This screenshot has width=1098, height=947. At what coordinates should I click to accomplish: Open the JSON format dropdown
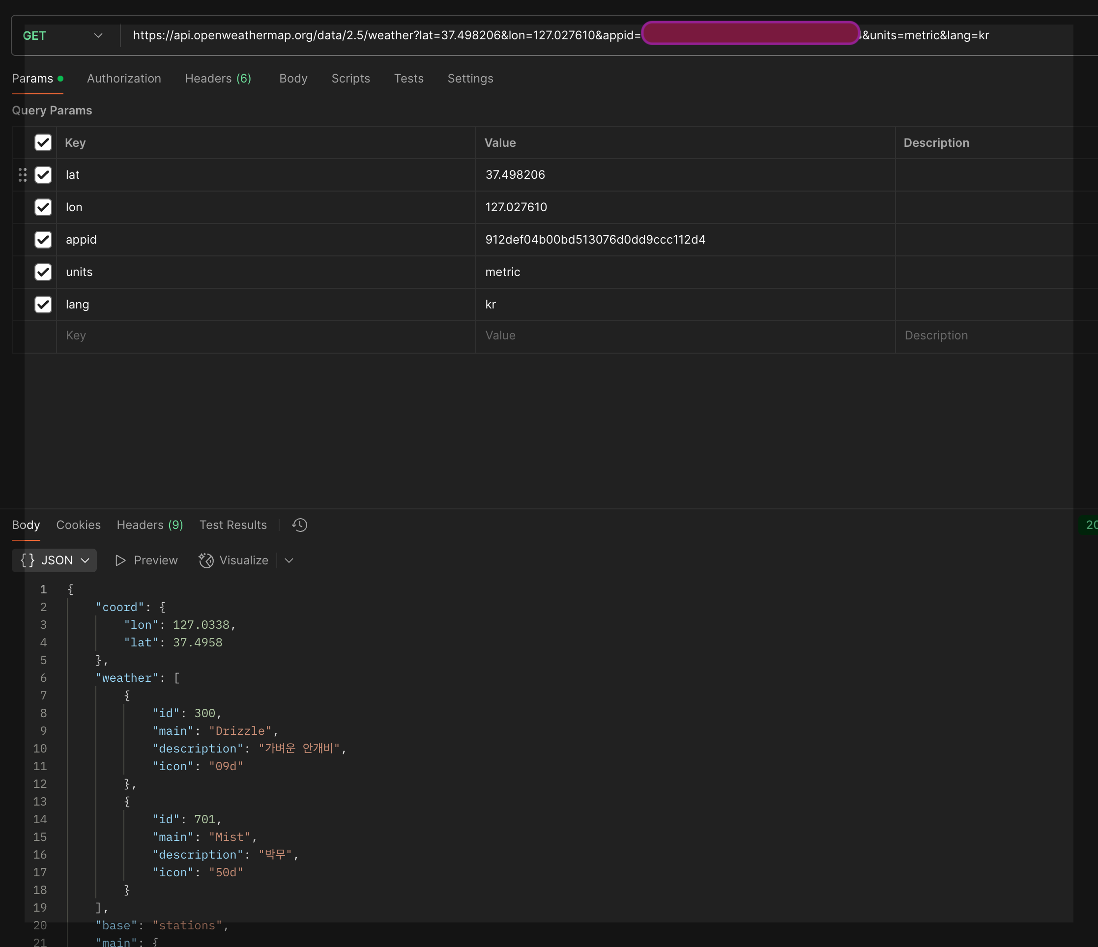pyautogui.click(x=54, y=560)
